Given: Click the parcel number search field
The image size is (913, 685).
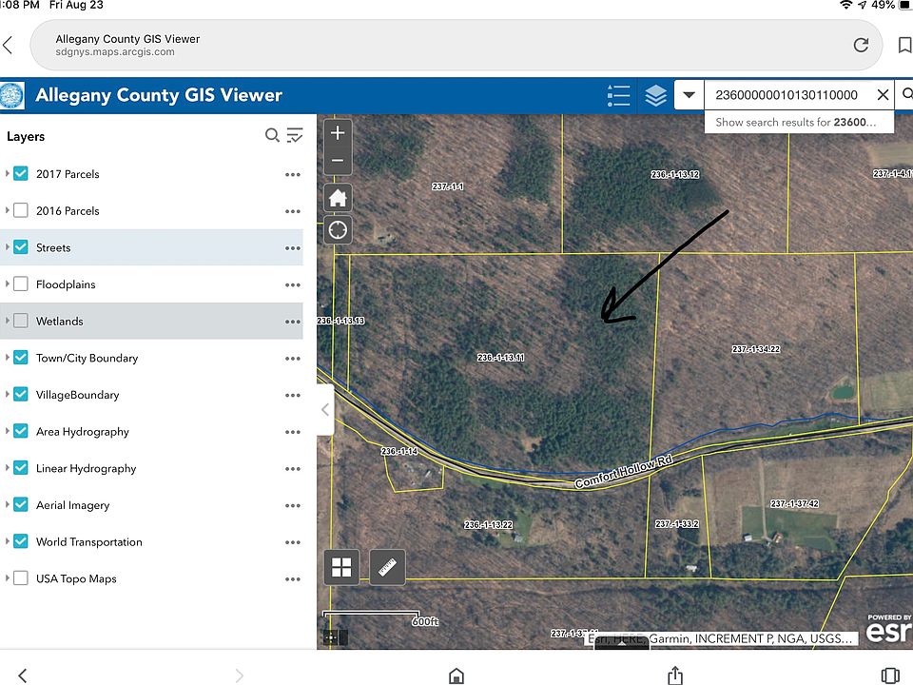Looking at the screenshot, I should (x=786, y=95).
